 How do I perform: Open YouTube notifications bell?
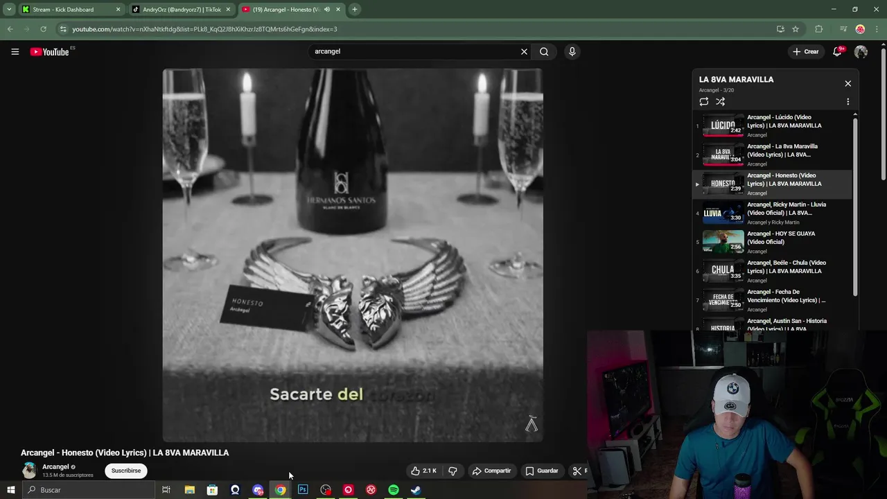coord(837,51)
